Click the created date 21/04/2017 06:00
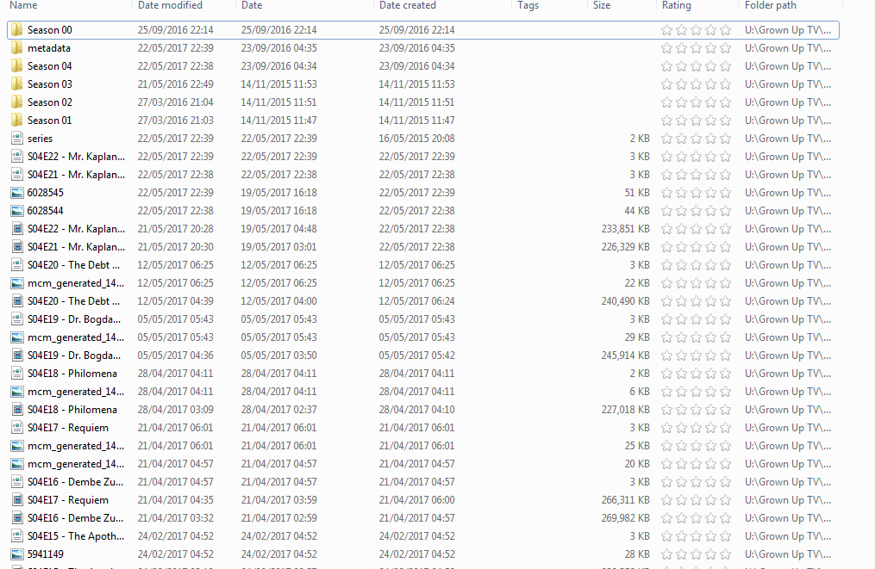 point(417,500)
